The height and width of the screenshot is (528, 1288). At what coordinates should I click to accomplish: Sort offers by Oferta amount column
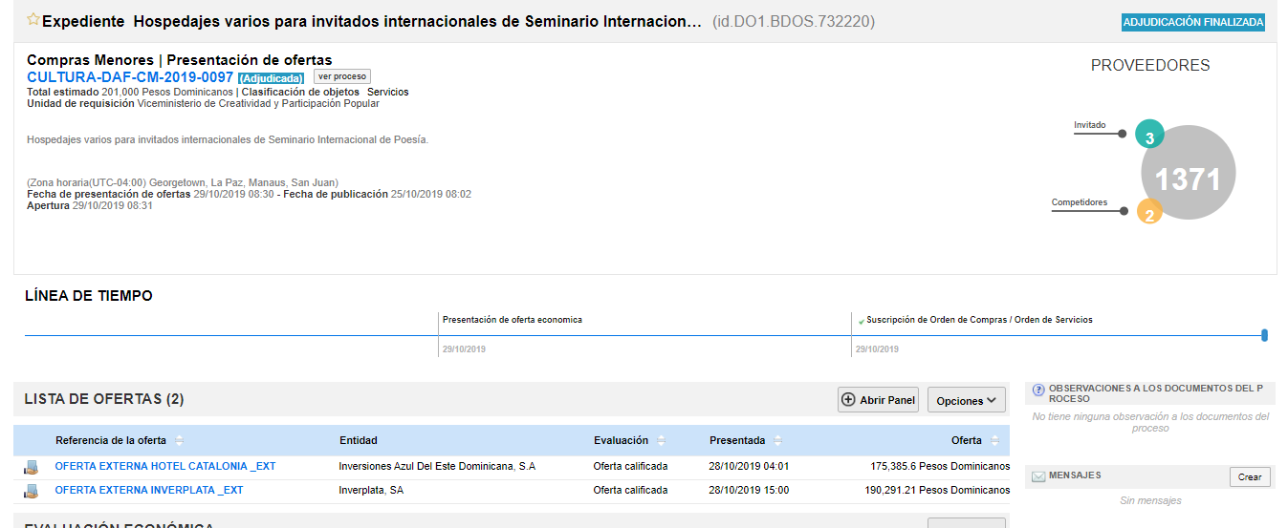pos(994,441)
